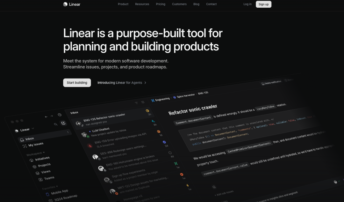Click the Sign up button

coord(263,4)
